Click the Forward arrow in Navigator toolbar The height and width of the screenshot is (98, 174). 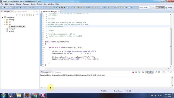click(20, 15)
